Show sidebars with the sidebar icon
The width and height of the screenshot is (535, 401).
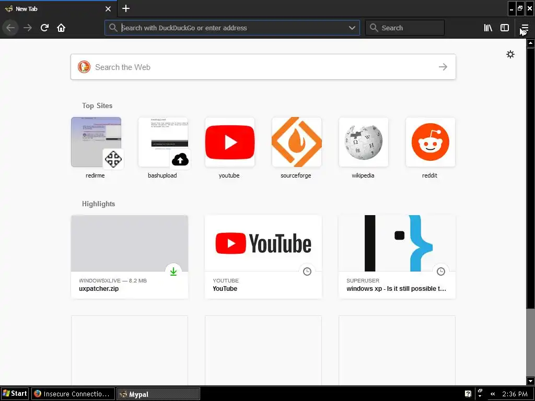point(505,28)
